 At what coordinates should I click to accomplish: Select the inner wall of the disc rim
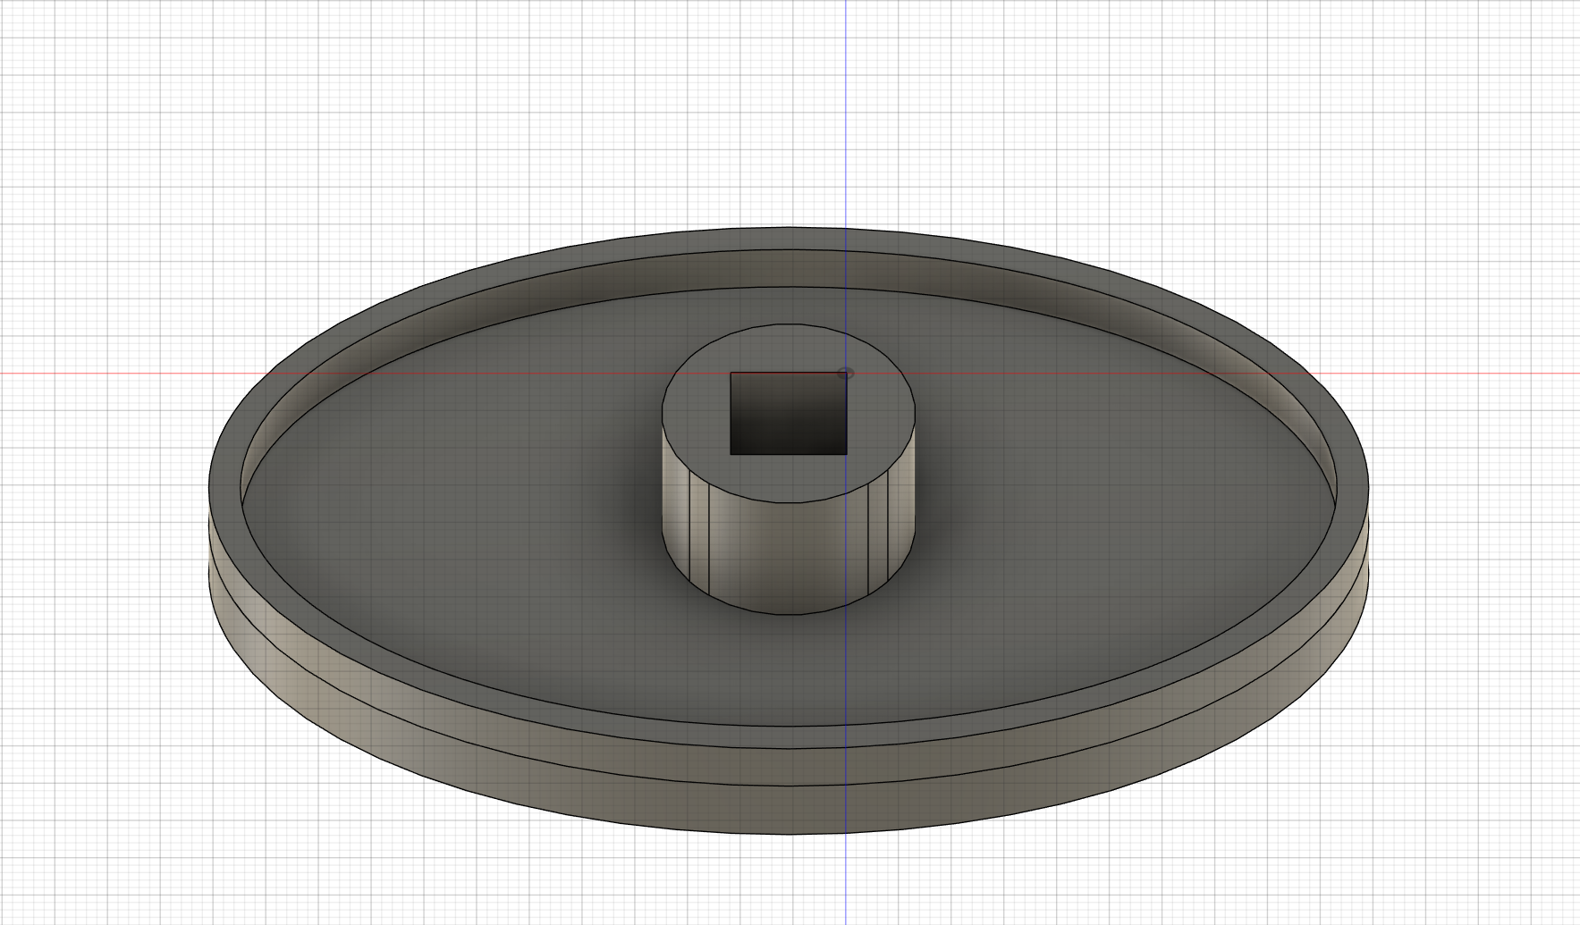(x=788, y=269)
